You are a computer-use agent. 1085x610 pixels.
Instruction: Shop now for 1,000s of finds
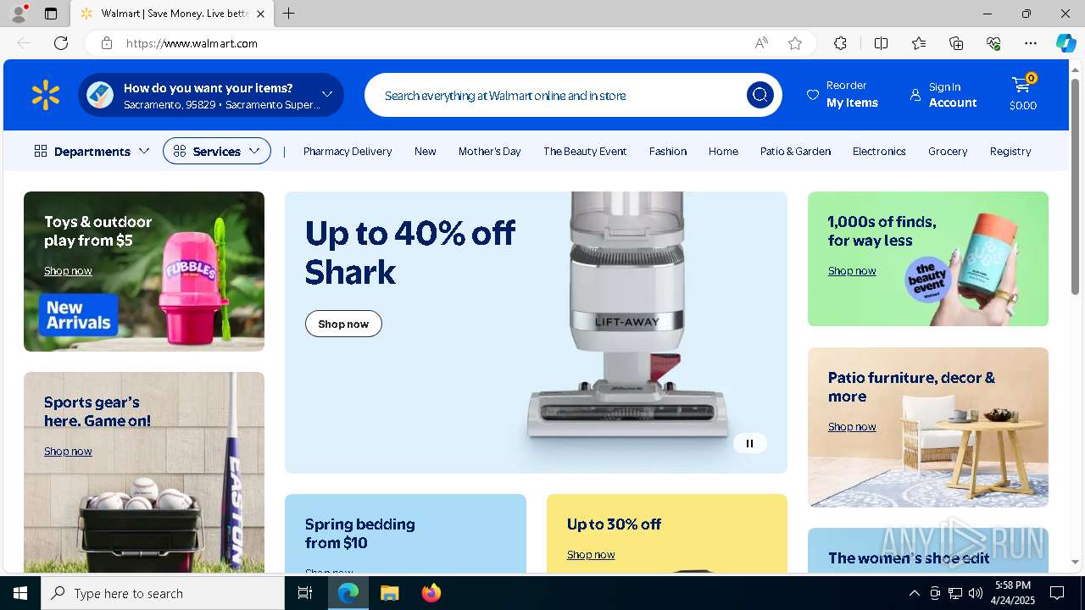[x=852, y=270]
